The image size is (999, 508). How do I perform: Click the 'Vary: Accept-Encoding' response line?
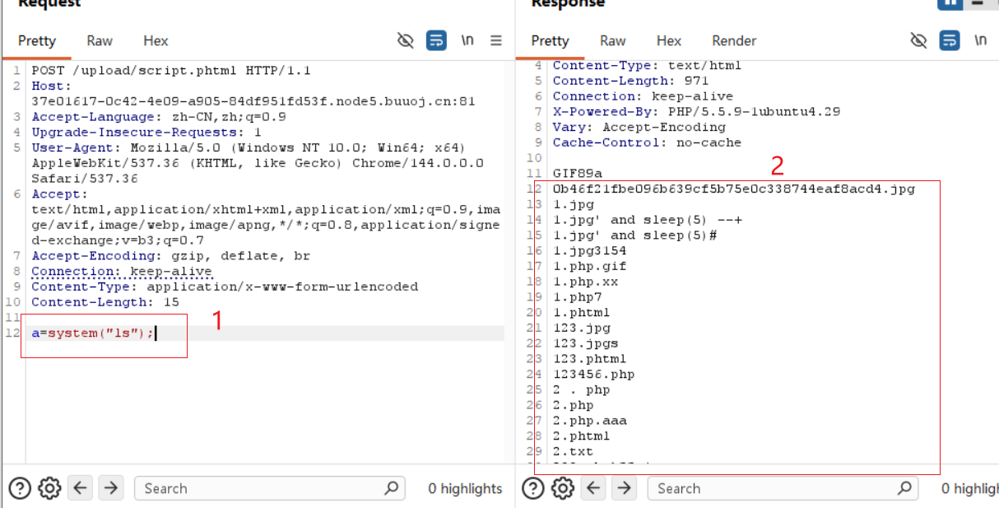tap(639, 127)
